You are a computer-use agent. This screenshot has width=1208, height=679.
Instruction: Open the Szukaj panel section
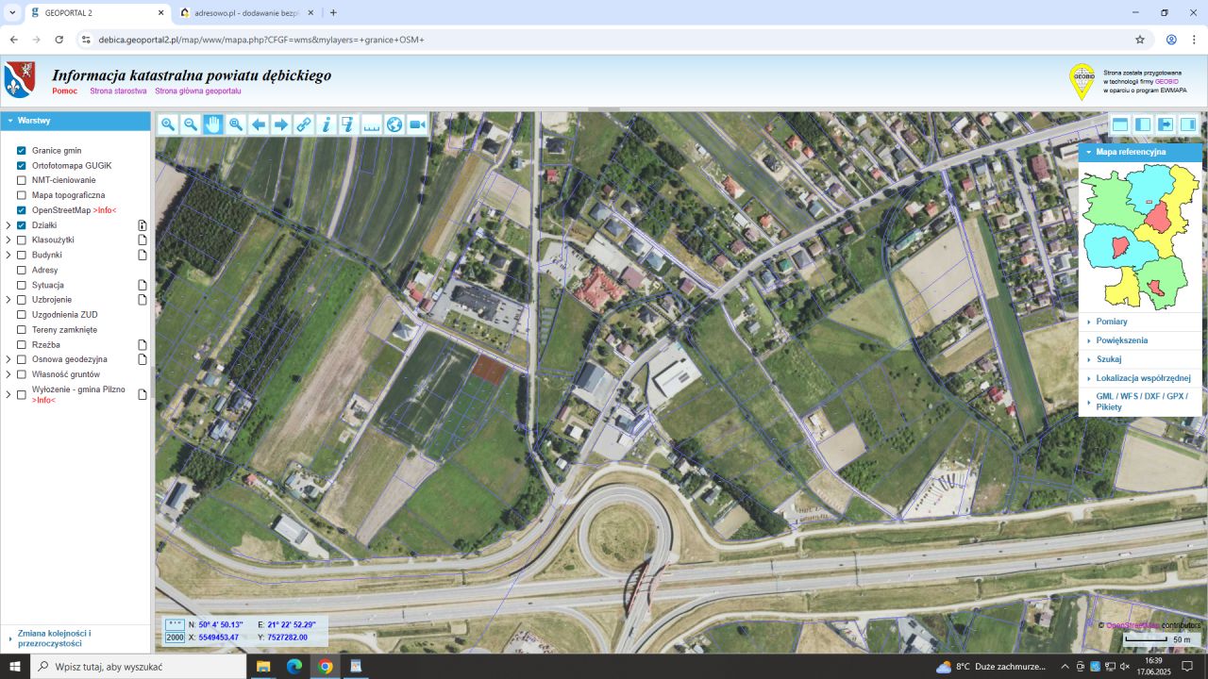1108,359
